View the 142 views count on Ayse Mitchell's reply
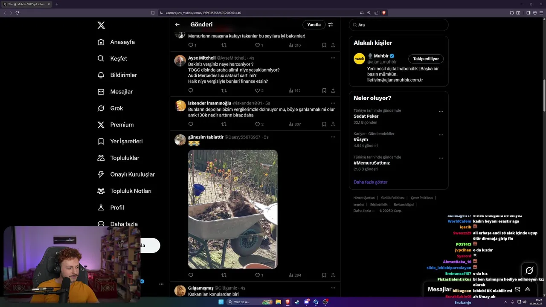Image resolution: width=546 pixels, height=307 pixels. pyautogui.click(x=295, y=90)
